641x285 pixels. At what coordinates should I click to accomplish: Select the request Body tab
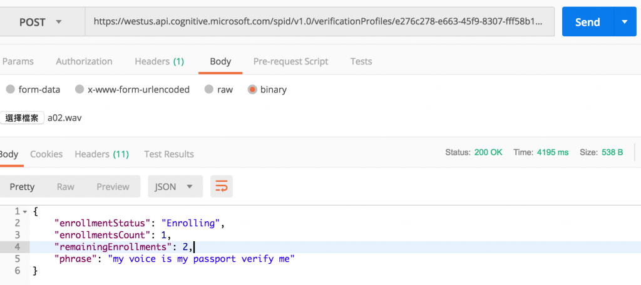point(220,62)
